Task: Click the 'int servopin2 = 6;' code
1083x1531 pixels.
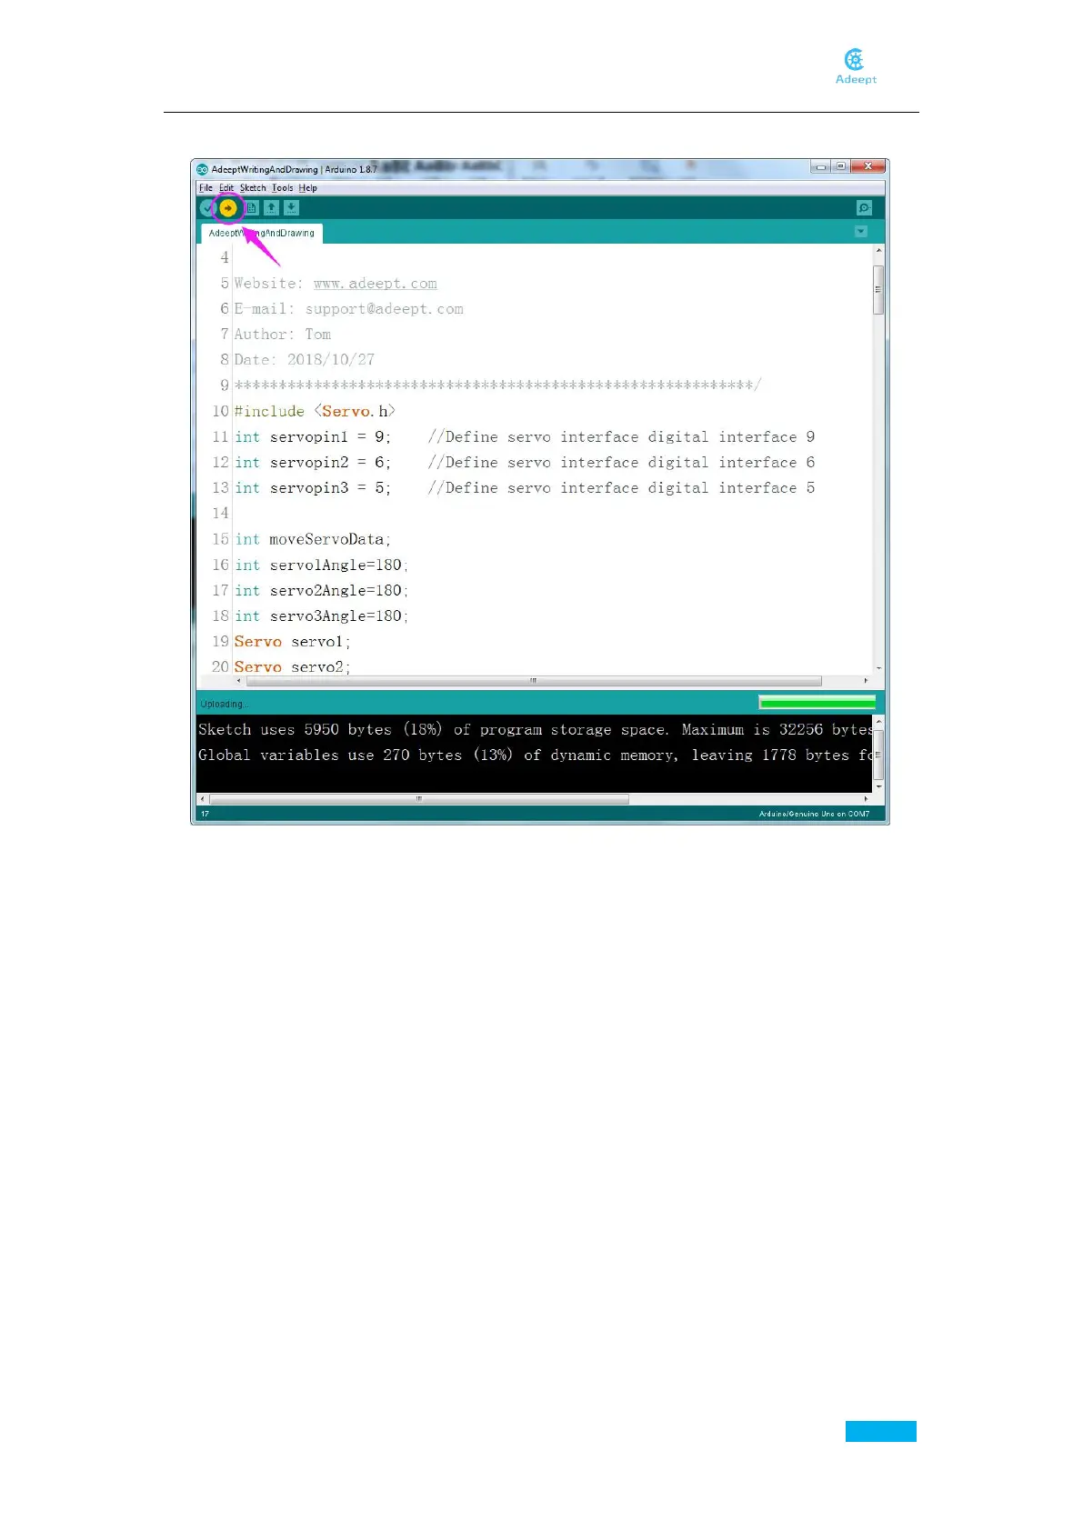Action: click(313, 463)
